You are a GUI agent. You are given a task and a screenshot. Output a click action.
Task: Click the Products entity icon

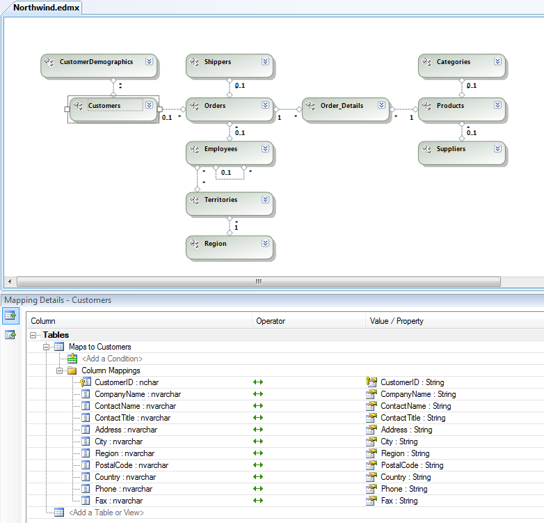tap(426, 106)
